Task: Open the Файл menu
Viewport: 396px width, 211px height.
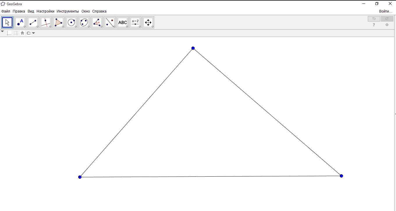Action: 6,11
